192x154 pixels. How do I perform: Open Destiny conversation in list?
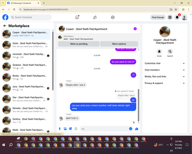pos(26,121)
